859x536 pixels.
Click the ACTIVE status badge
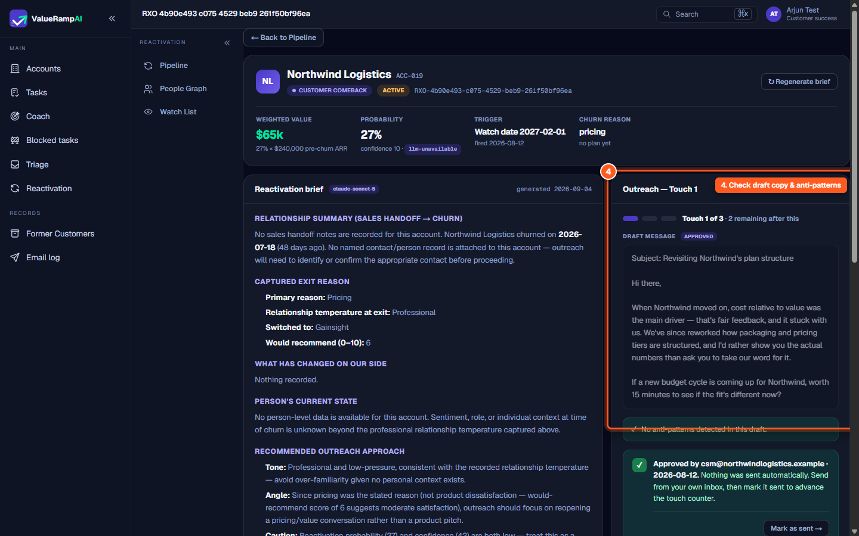point(393,91)
